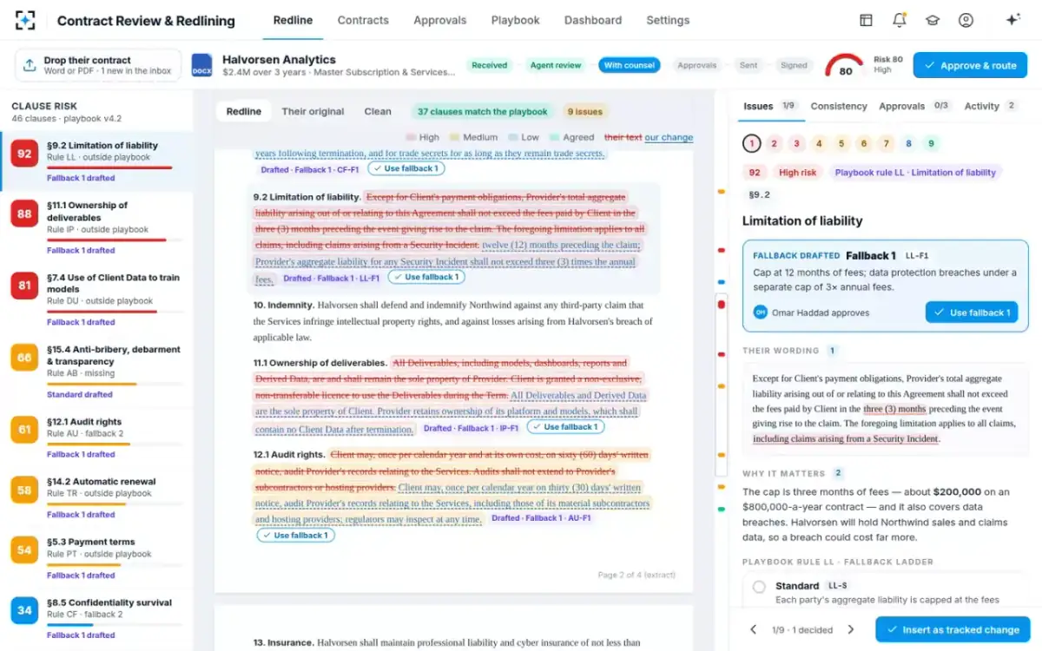Jump to issue 4
The height and width of the screenshot is (651, 1042).
[x=819, y=144]
